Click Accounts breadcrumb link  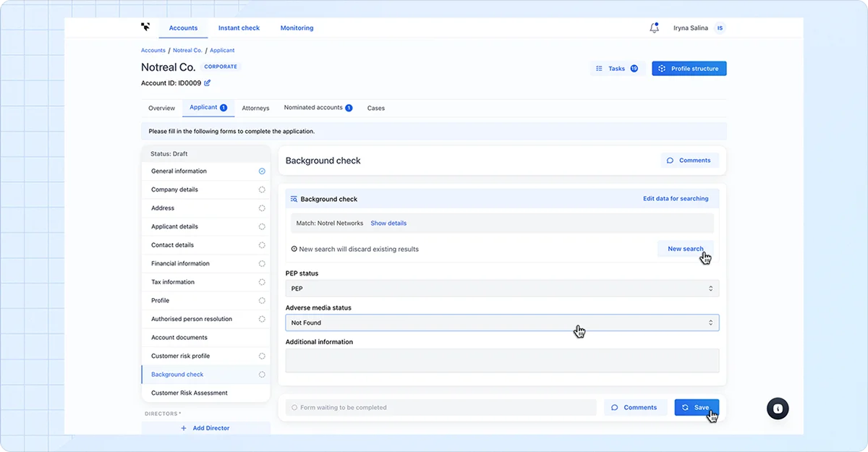point(153,51)
